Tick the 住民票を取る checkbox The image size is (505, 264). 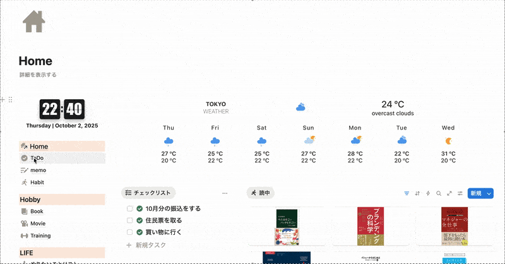(129, 220)
